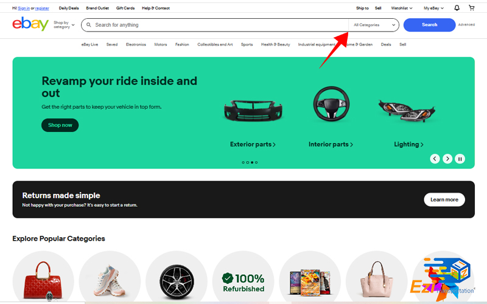Expand the All Categories dropdown
Screen dimensions: 487x304
[x=374, y=25]
